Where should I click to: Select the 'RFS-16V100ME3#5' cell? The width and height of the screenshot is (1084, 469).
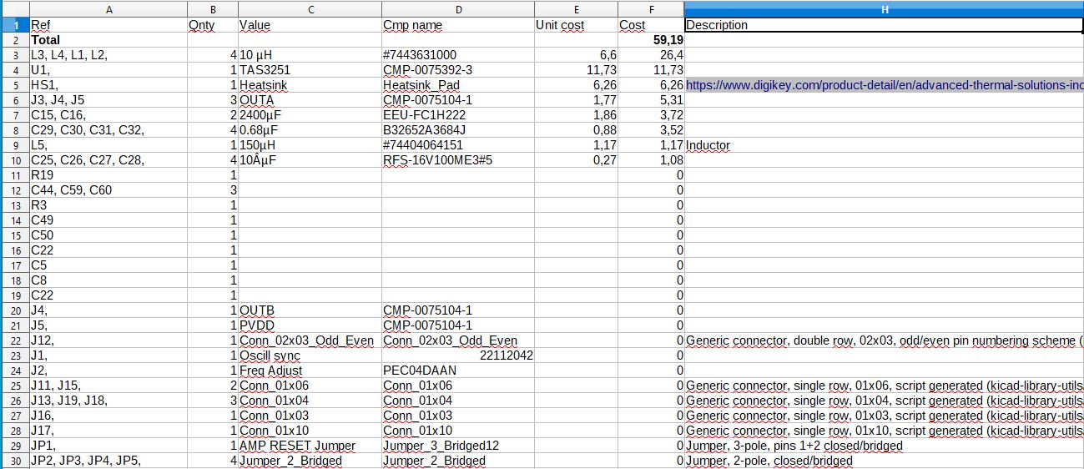[458, 160]
